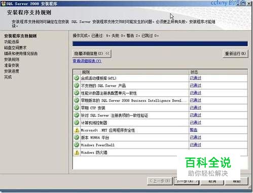Open the 警告 warning link for Microsoft .NET 应用程序安全性
The image size is (253, 193).
[x=194, y=130]
